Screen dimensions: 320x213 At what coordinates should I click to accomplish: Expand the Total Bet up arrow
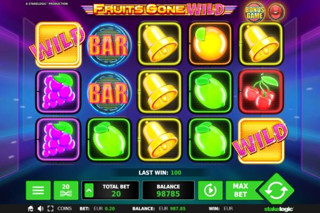[89, 191]
